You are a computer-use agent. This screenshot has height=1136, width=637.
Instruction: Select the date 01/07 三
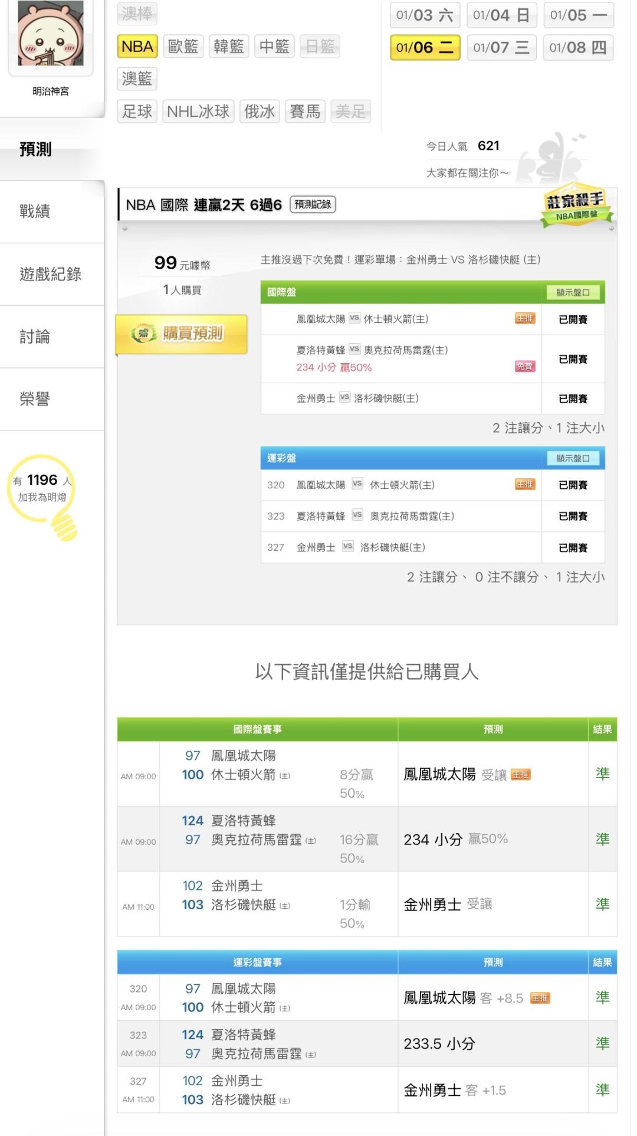501,48
